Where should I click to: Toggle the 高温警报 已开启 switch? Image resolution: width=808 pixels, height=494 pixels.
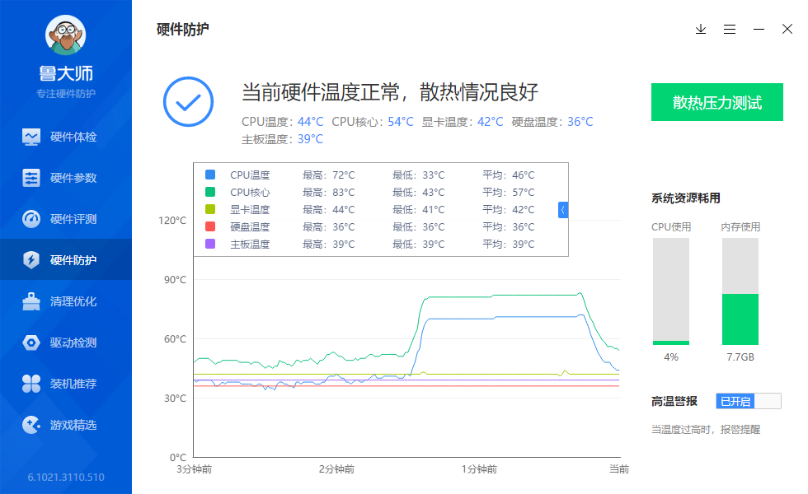pyautogui.click(x=749, y=402)
